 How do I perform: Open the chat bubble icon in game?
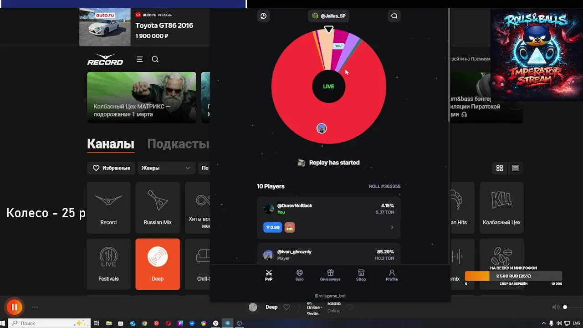click(394, 16)
